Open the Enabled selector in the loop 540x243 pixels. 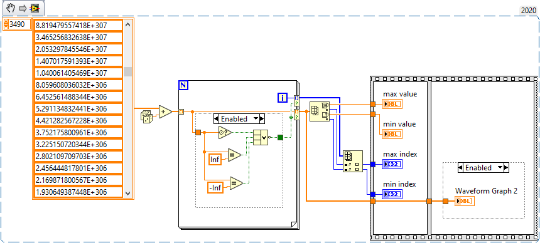239,119
